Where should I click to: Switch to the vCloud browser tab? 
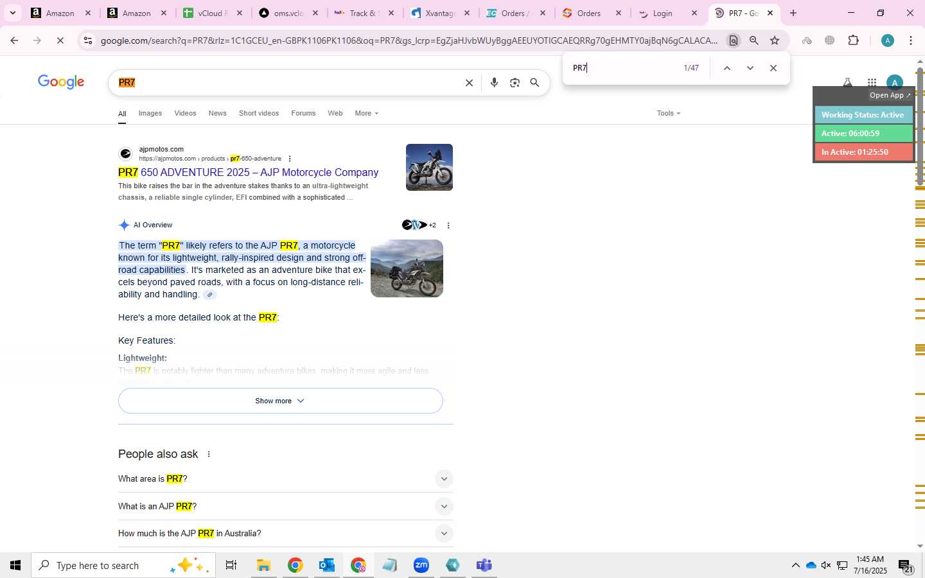[211, 13]
